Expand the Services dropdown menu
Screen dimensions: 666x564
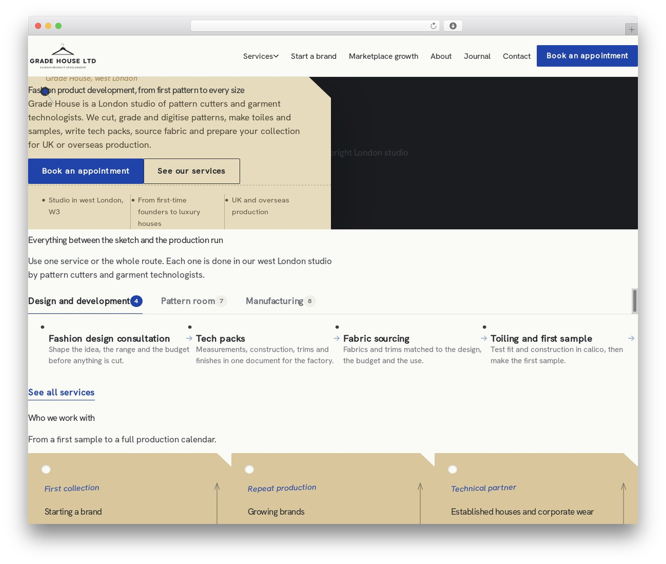(x=261, y=56)
